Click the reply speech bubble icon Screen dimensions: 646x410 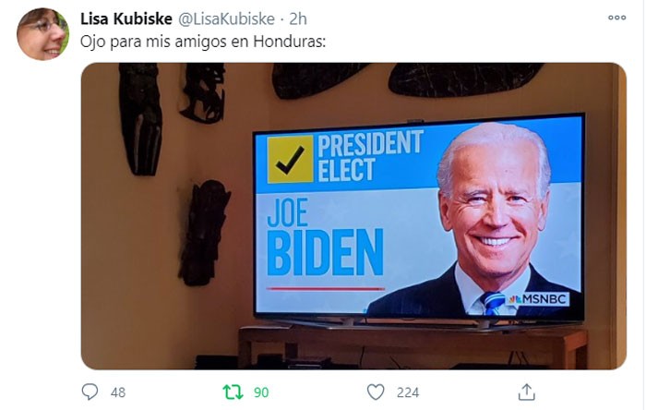pyautogui.click(x=90, y=392)
